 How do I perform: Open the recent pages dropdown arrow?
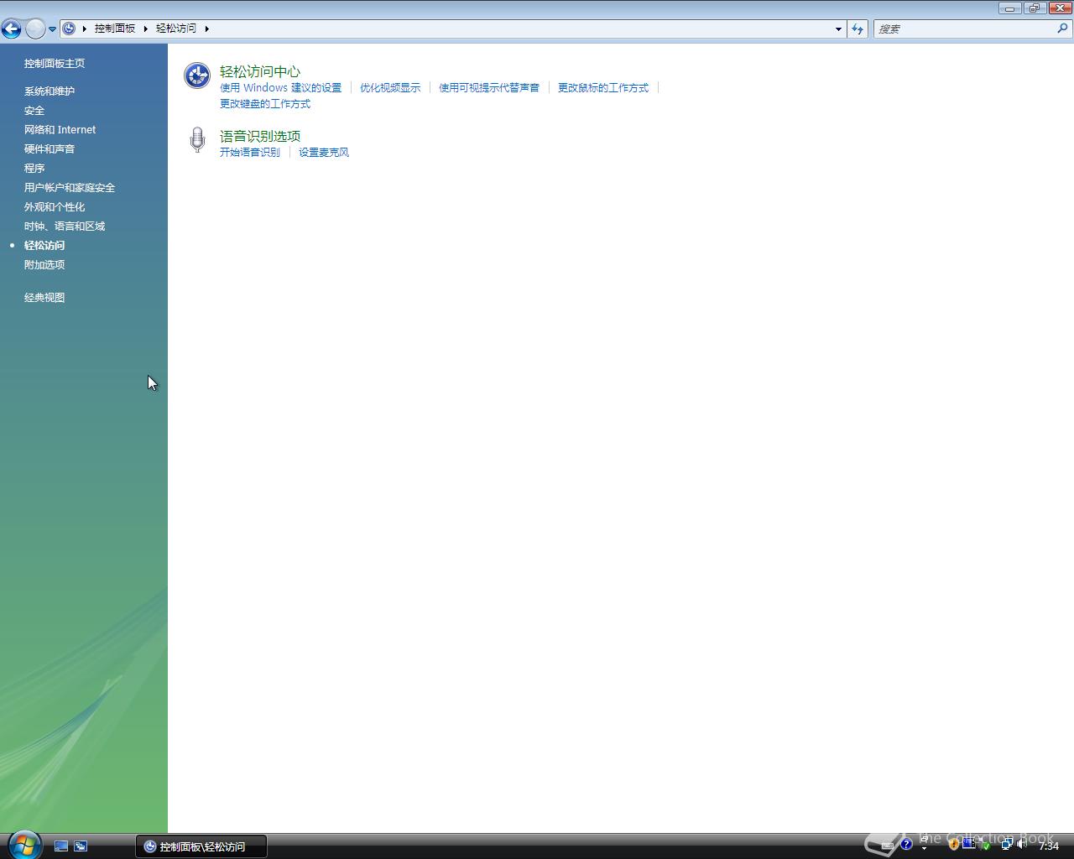(52, 29)
